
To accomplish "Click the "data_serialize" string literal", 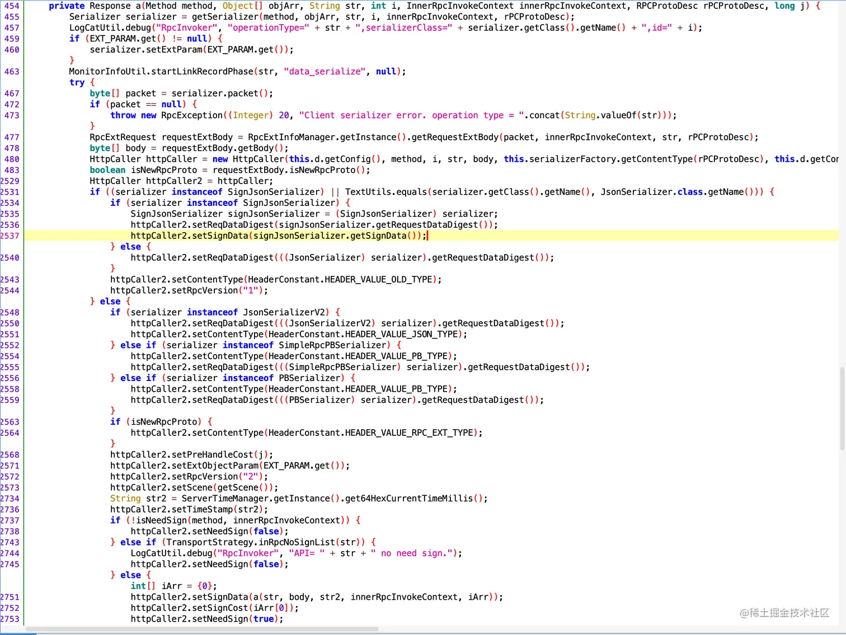I will pos(325,72).
